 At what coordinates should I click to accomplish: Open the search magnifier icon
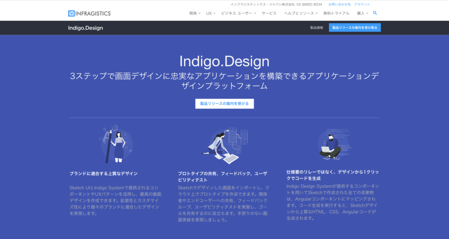375,13
